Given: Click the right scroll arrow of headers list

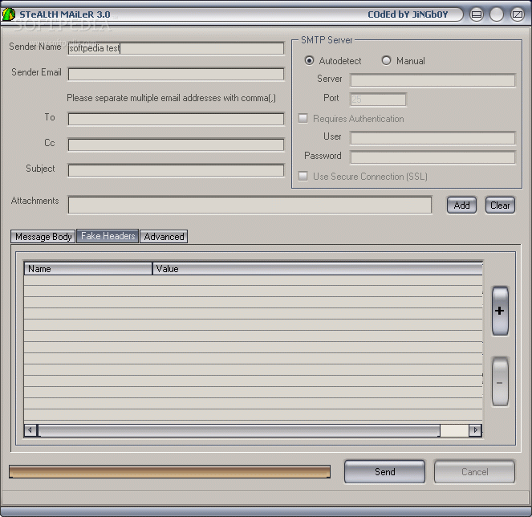Looking at the screenshot, I should [x=475, y=430].
